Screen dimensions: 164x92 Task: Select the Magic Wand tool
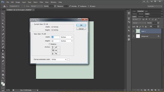click(3, 24)
